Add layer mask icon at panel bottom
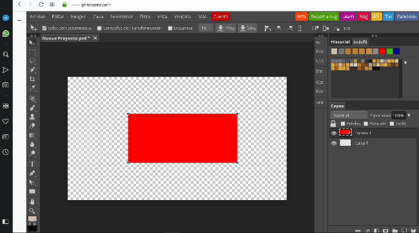 point(385,230)
